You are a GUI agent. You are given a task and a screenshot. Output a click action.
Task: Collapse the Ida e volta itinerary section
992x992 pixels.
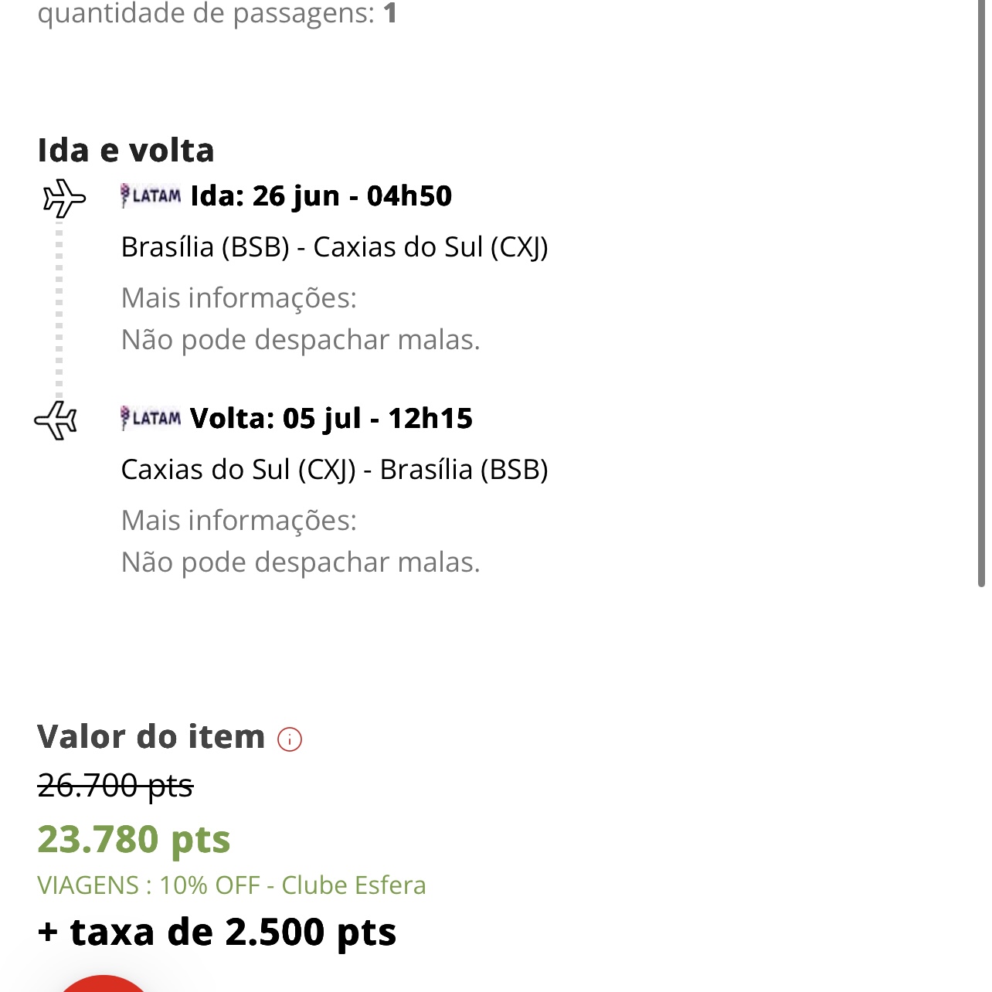click(126, 150)
